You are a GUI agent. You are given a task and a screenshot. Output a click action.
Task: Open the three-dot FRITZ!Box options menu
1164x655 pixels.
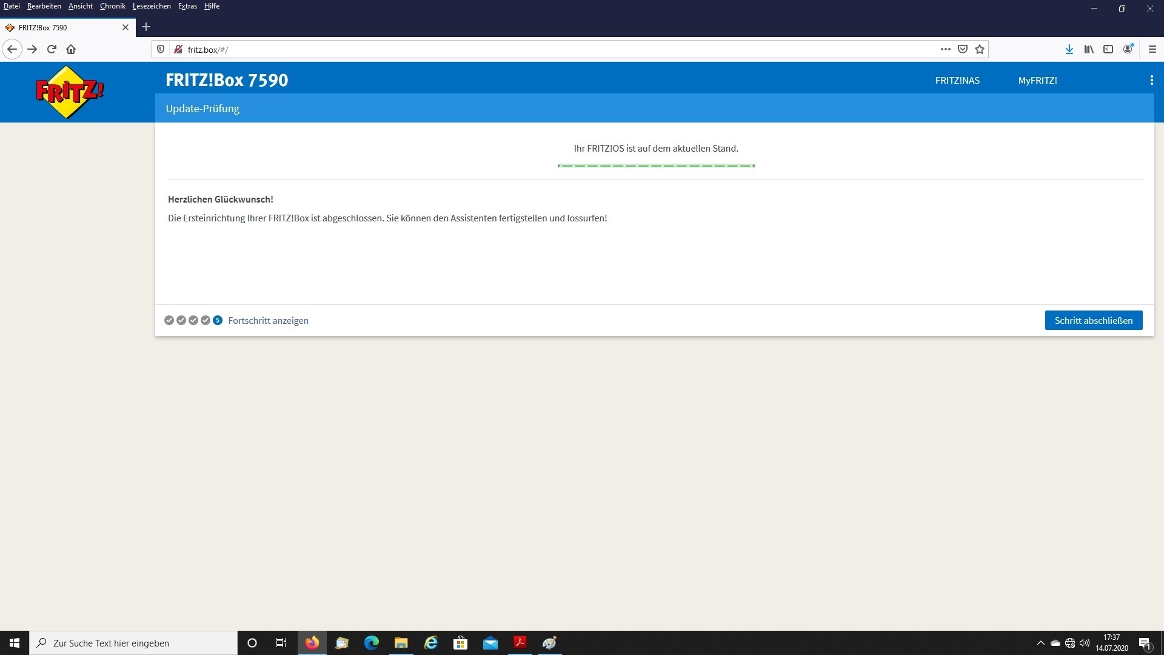tap(1151, 80)
